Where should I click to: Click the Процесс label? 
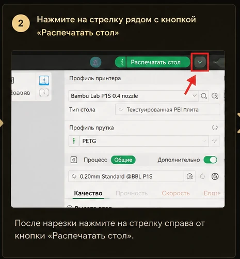[95, 160]
